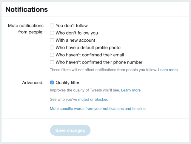191x144 pixels.
Task: Check the "With a new account" box
Action: 52,40
